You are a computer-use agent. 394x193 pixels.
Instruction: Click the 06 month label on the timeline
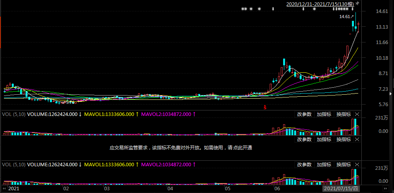277,188
